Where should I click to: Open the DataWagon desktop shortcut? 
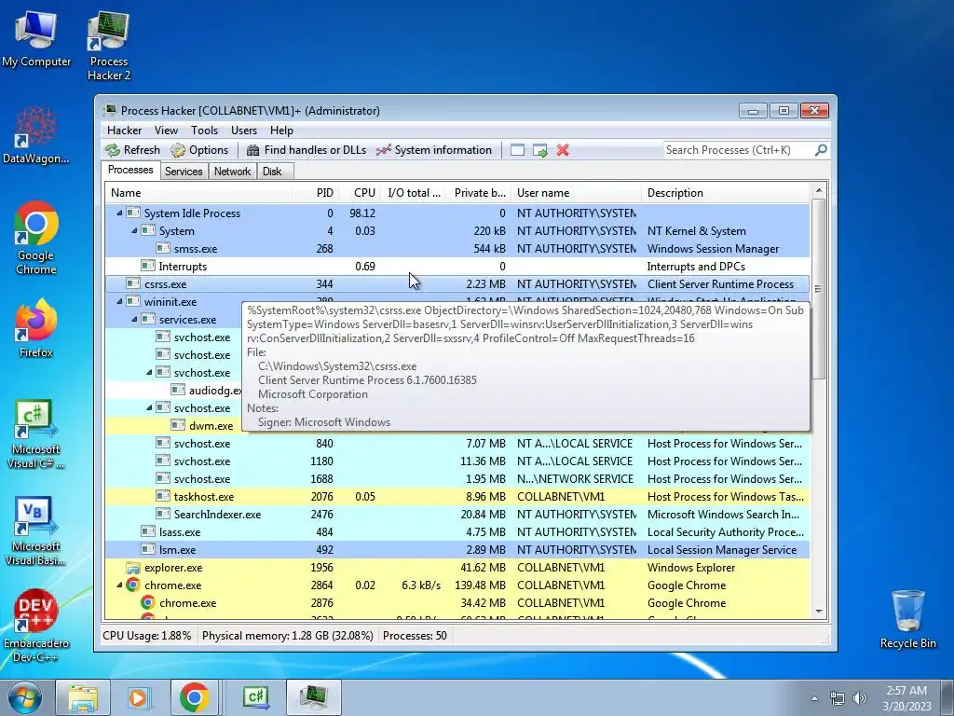click(36, 135)
